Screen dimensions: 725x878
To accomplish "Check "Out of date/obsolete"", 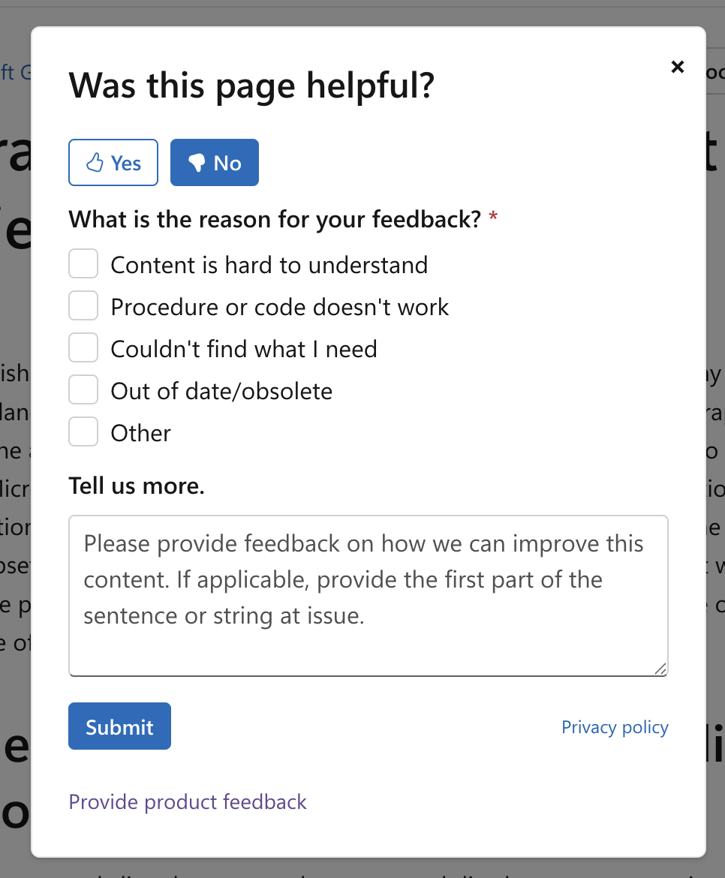I will [83, 389].
